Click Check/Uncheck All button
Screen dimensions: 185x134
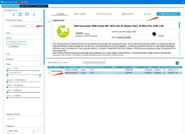[16, 43]
